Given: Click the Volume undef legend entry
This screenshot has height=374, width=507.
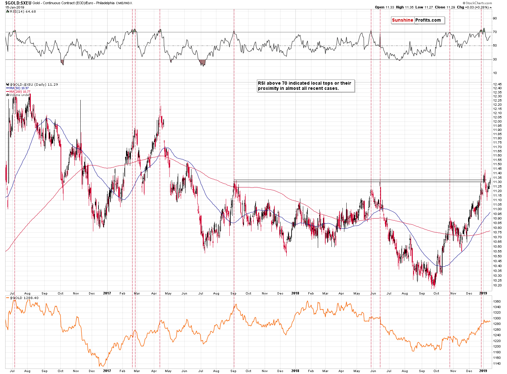Looking at the screenshot, I should click(19, 95).
